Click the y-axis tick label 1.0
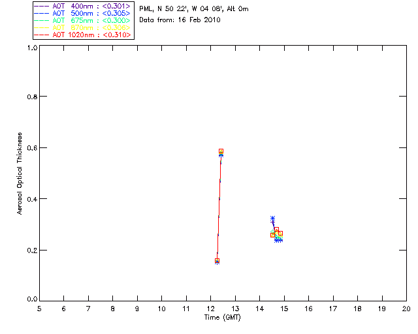The height and width of the screenshot is (334, 418). click(x=32, y=48)
